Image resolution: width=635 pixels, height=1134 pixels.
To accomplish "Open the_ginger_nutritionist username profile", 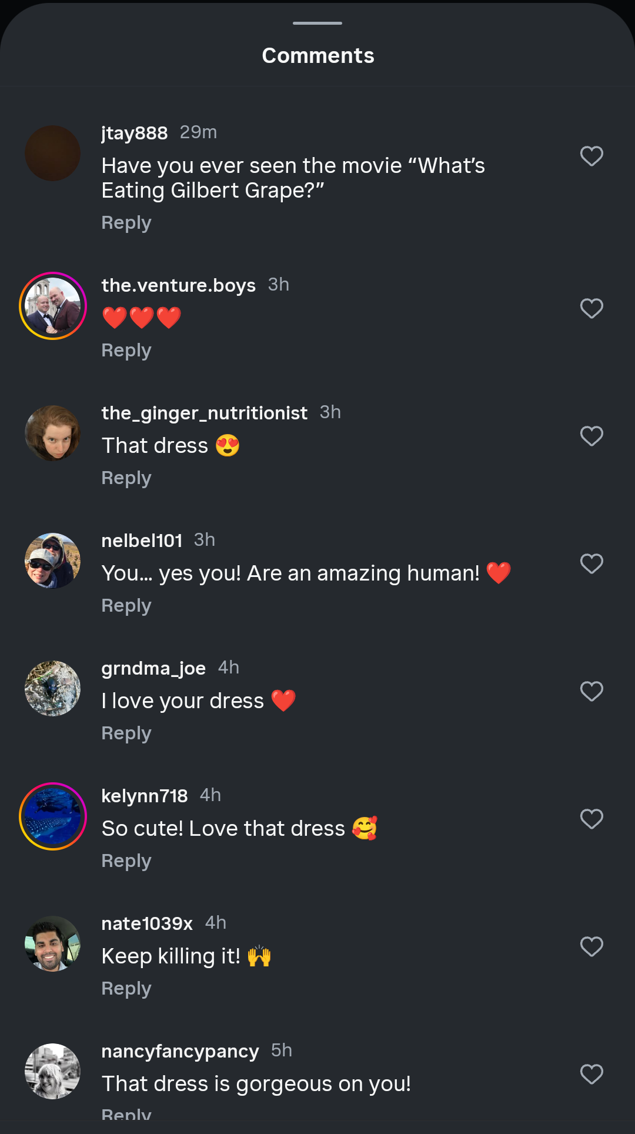I will coord(204,413).
